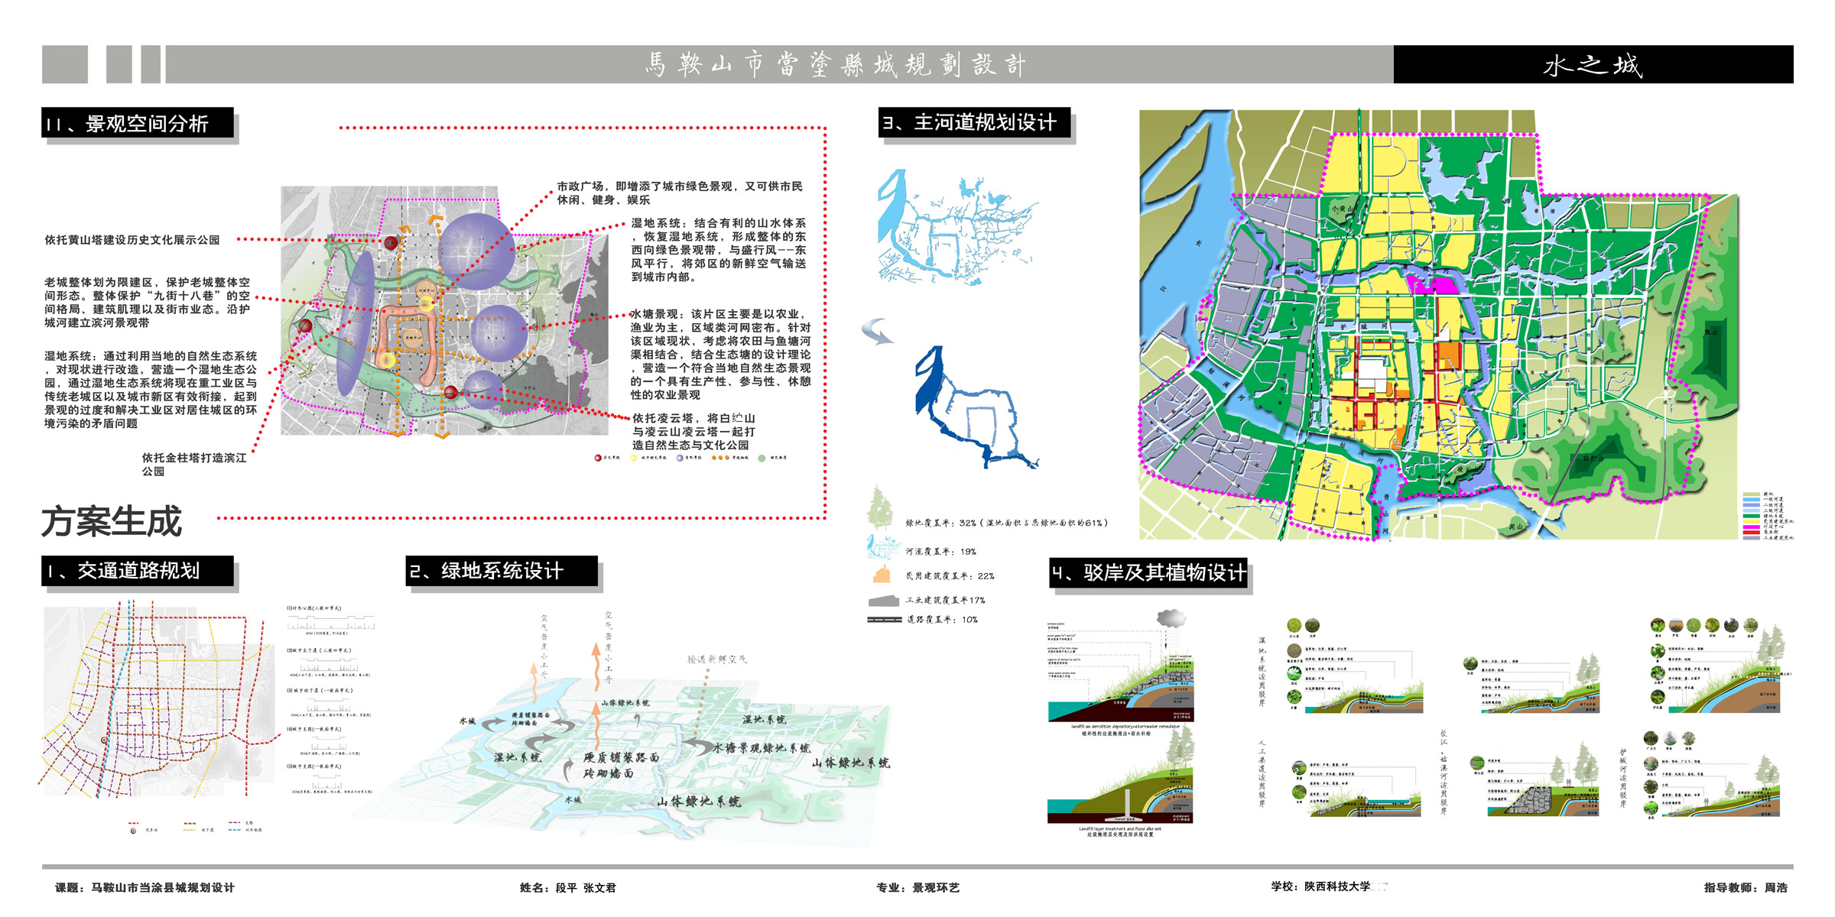
Task: Click the statistic 道路覆盖率:10%
Action: pyautogui.click(x=943, y=620)
